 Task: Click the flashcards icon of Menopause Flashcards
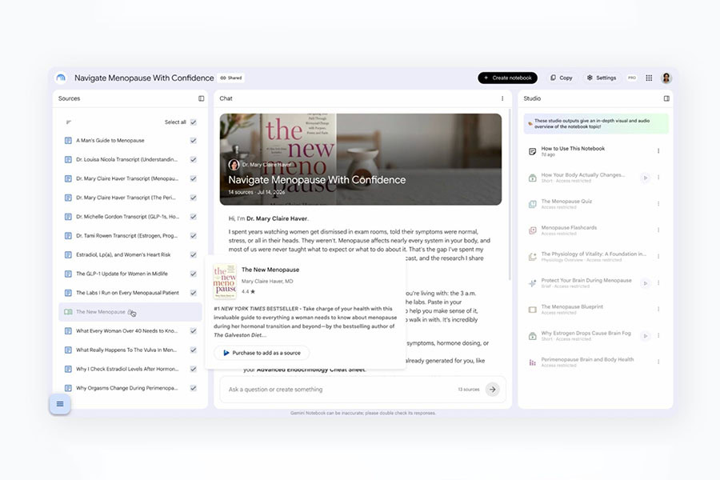tap(532, 230)
